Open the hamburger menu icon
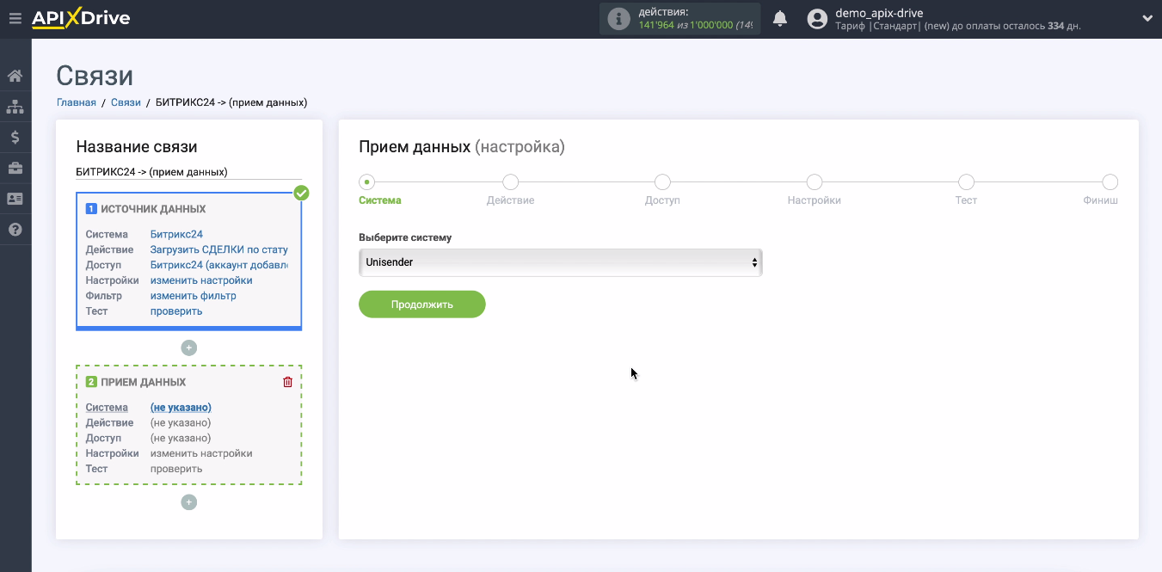This screenshot has height=572, width=1162. pos(15,18)
